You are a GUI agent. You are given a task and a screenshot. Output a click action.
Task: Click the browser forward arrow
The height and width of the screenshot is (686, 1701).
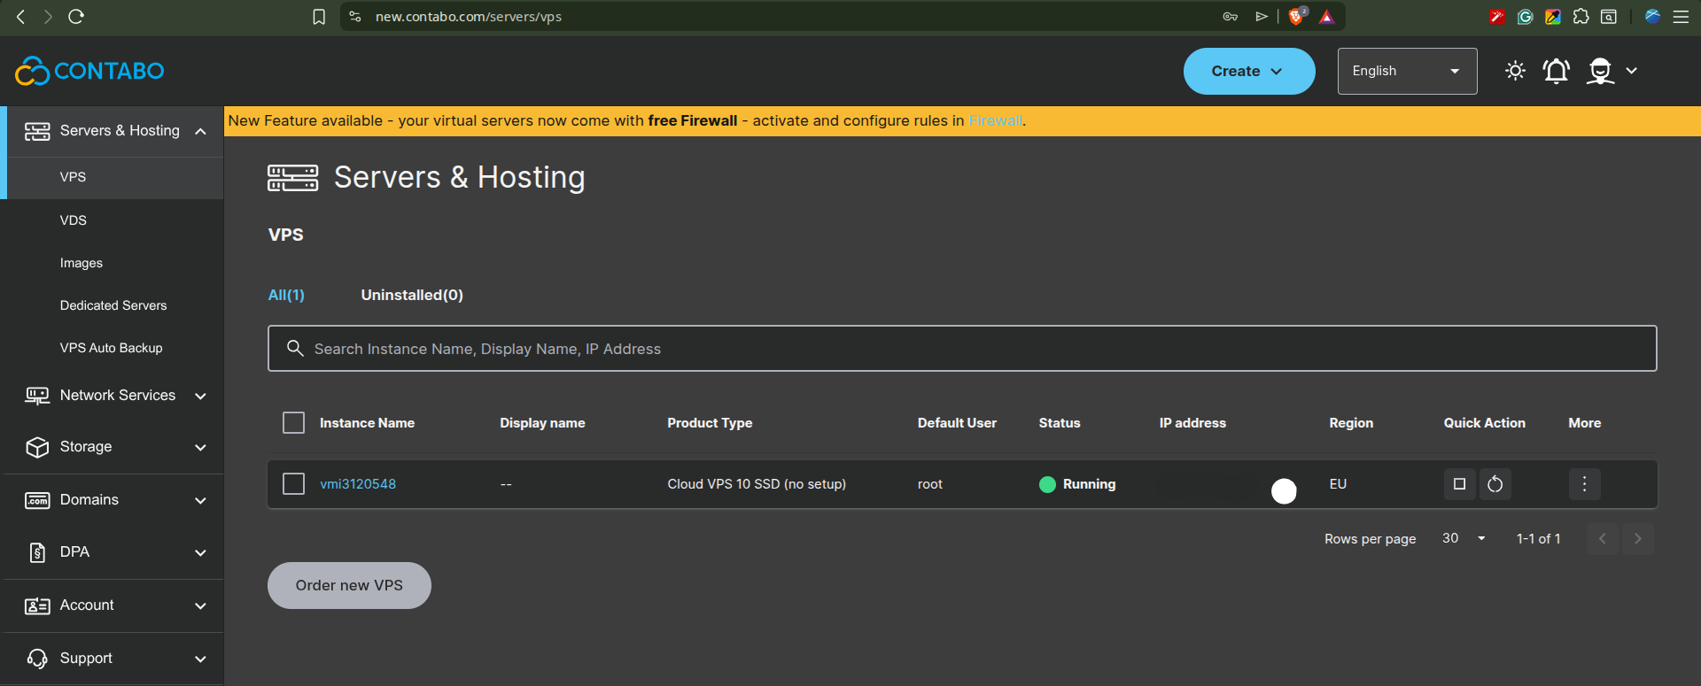click(48, 17)
